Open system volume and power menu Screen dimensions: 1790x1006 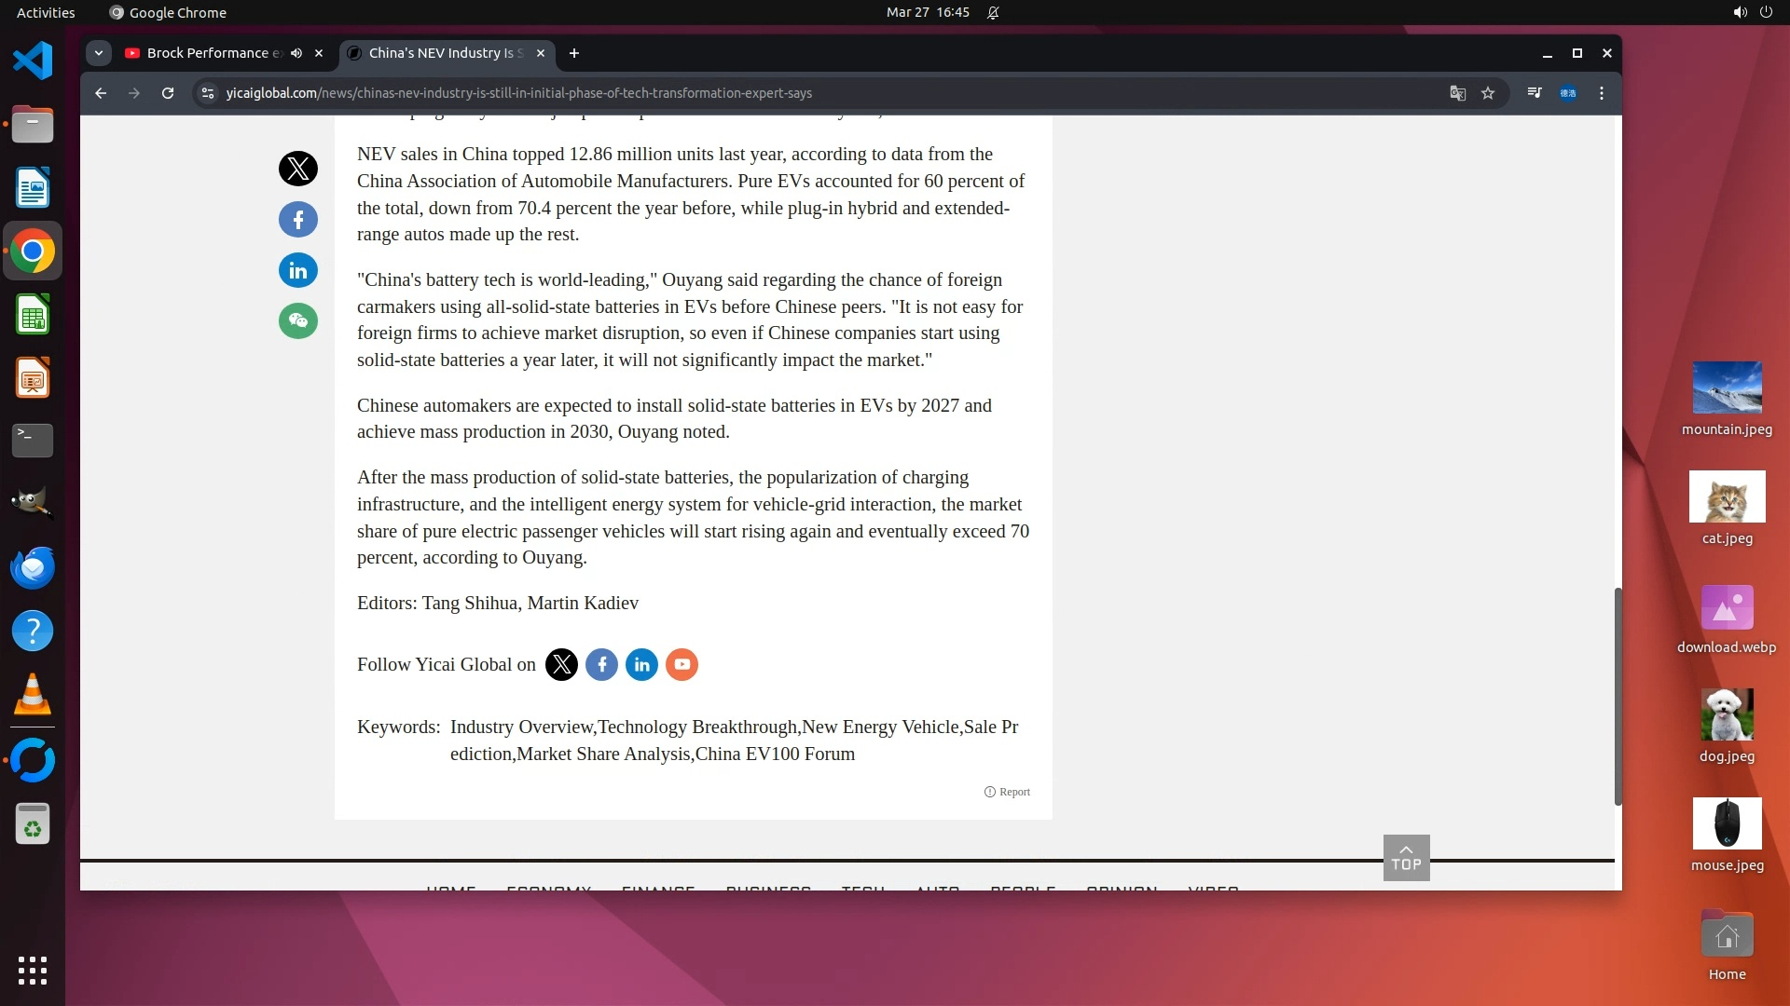pos(1752,13)
